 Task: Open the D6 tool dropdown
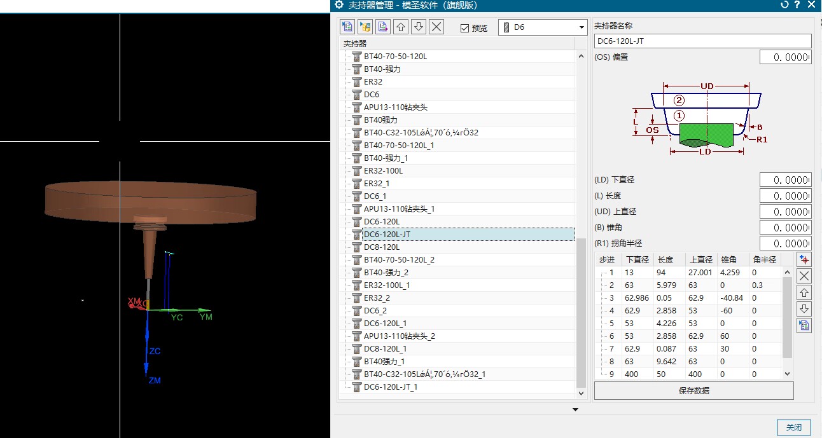(x=542, y=27)
